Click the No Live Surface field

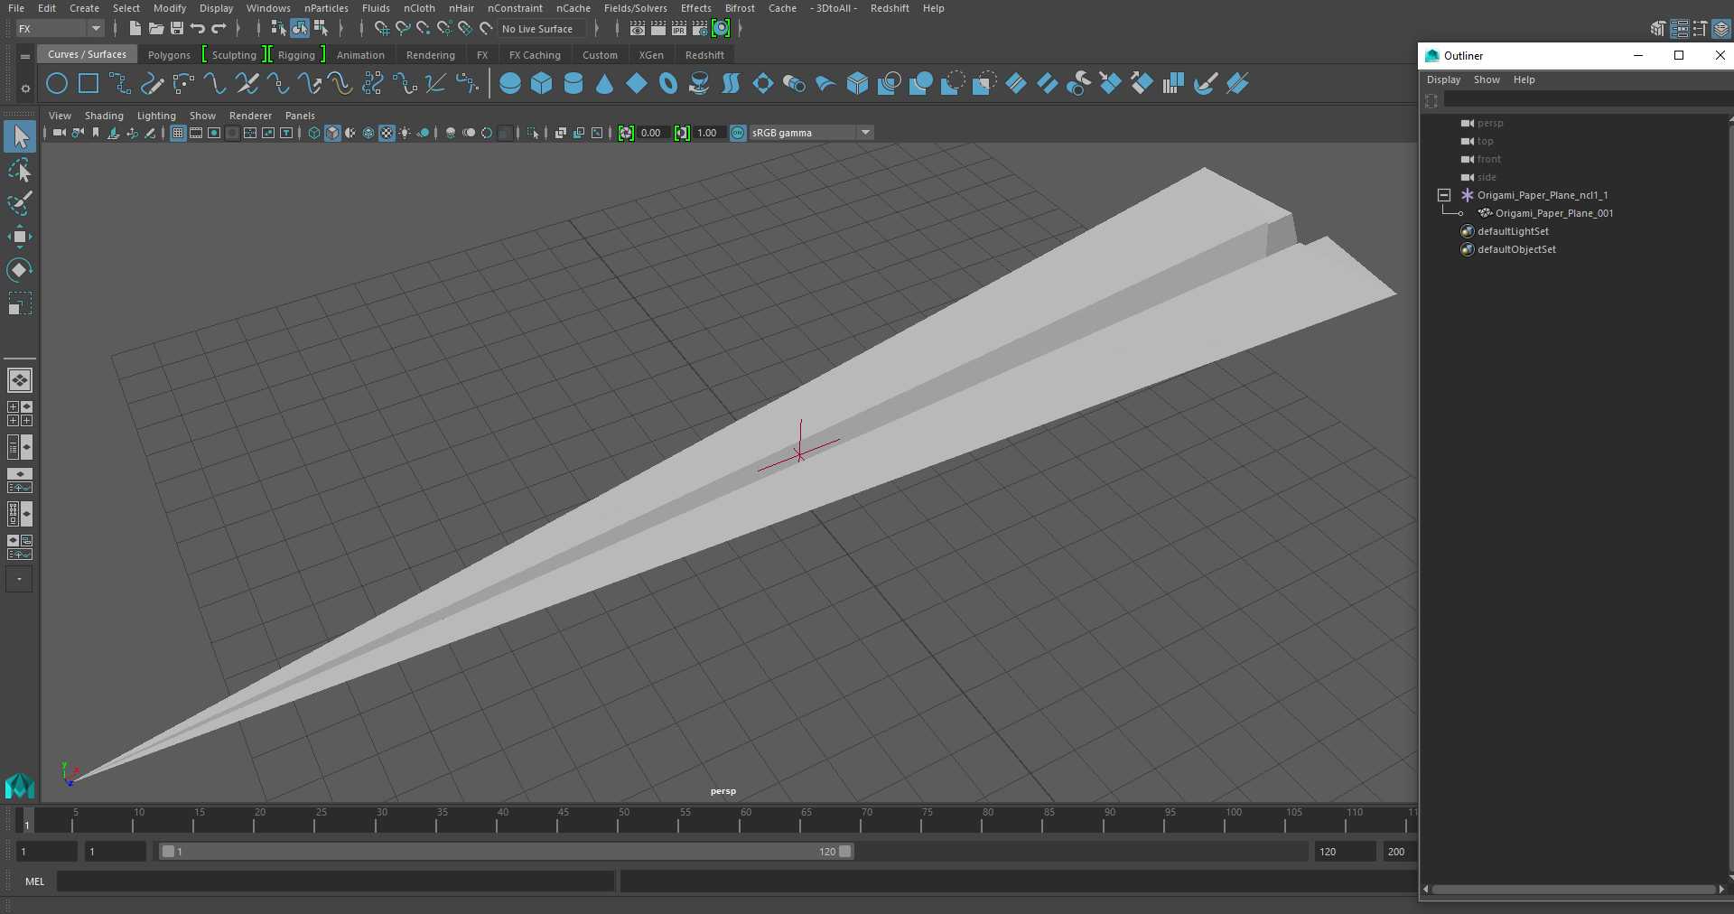542,29
